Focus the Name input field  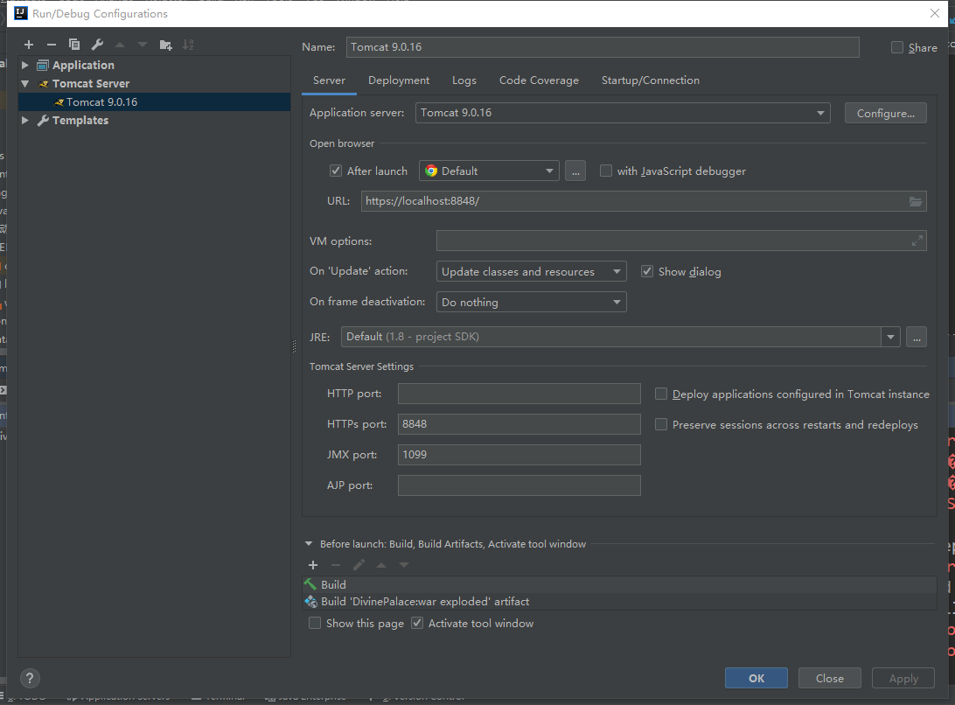[603, 47]
